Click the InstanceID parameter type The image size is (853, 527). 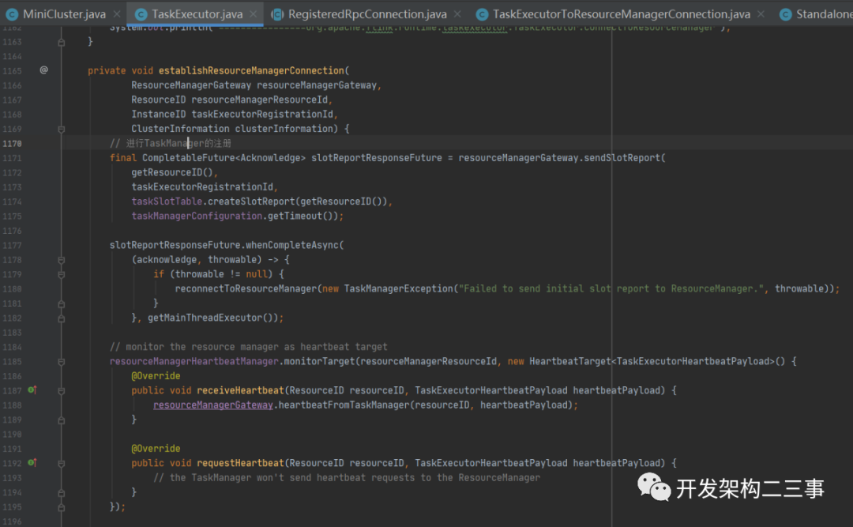click(x=158, y=115)
